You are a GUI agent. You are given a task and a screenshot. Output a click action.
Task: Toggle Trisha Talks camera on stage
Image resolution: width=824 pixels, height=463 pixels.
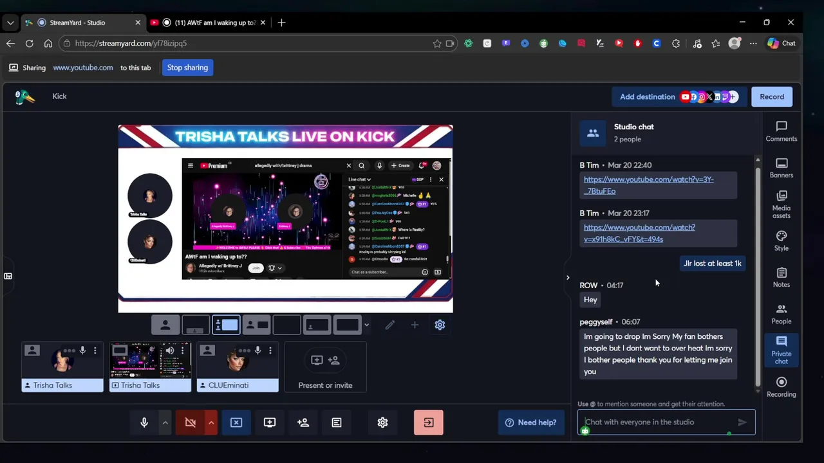[x=32, y=350]
